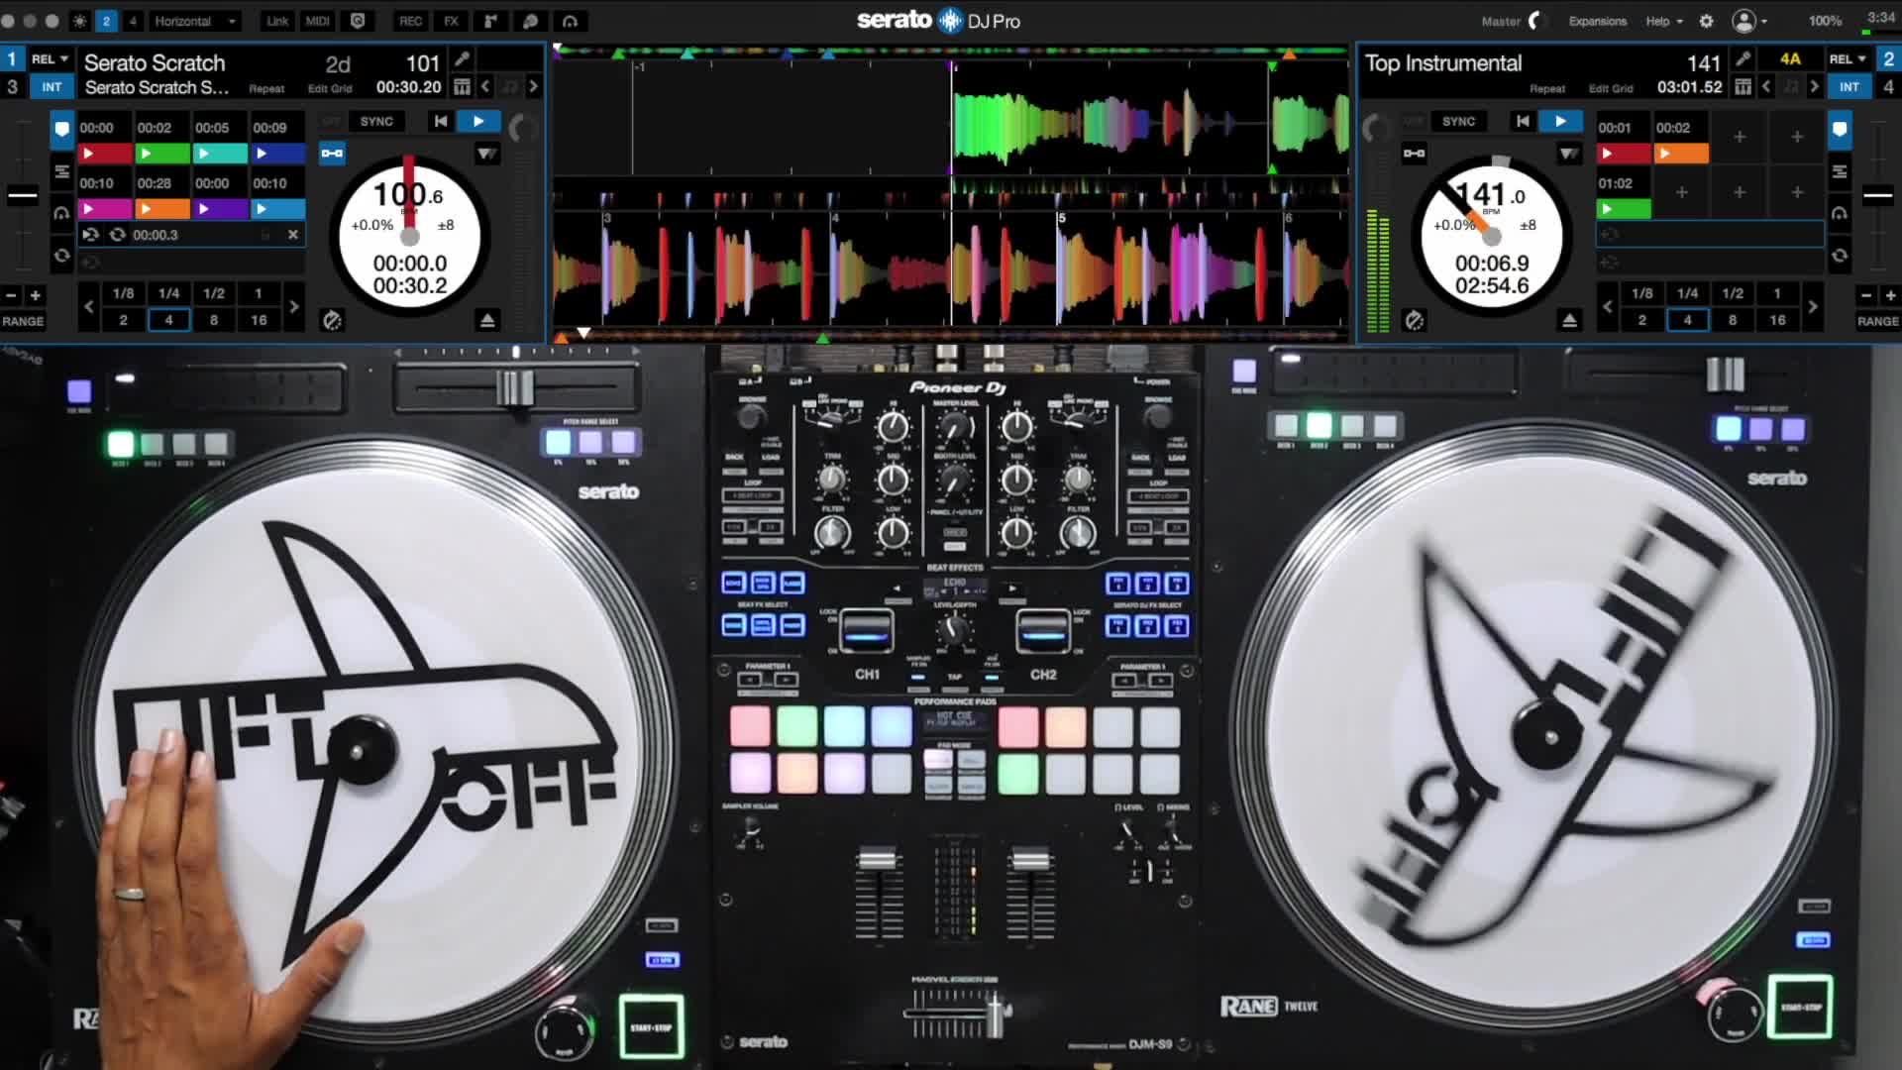The width and height of the screenshot is (1902, 1070).
Task: Toggle the FX panel
Action: [x=451, y=21]
